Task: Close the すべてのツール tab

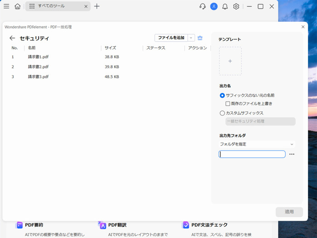Action: [86, 6]
